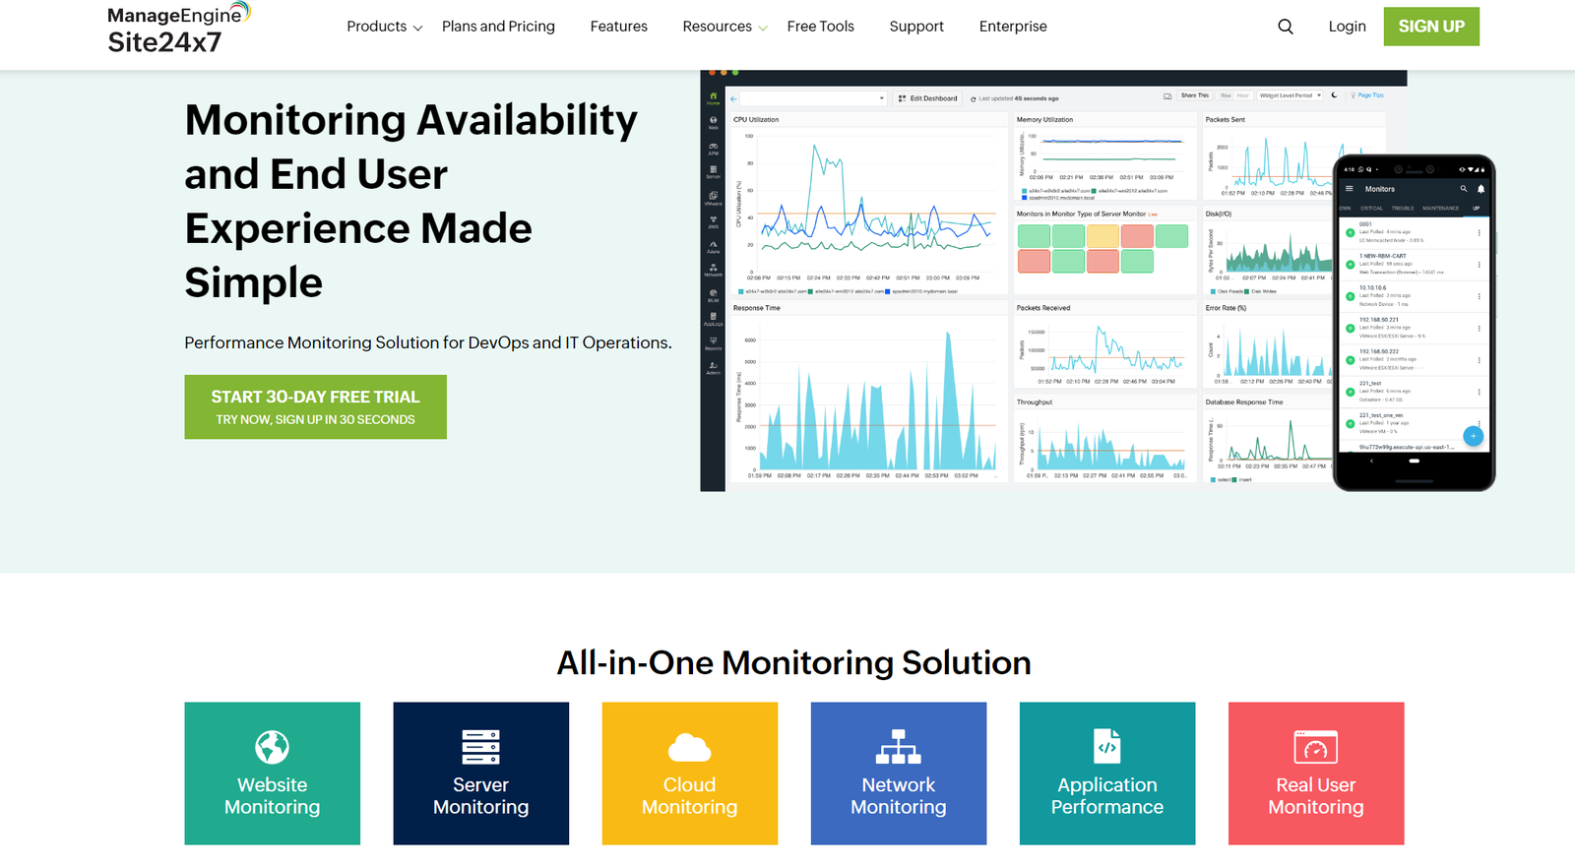Click the globe icon on Website Monitoring tile
The height and width of the screenshot is (866, 1575).
272,747
